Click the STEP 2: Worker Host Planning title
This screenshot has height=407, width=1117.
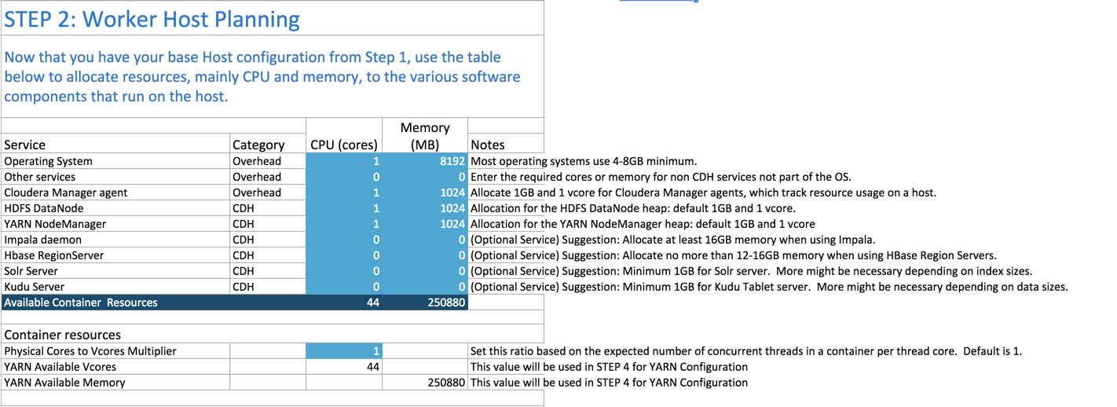(x=152, y=19)
